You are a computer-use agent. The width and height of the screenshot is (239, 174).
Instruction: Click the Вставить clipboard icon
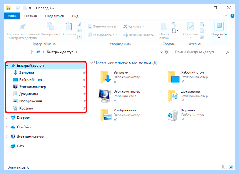coord(69,27)
